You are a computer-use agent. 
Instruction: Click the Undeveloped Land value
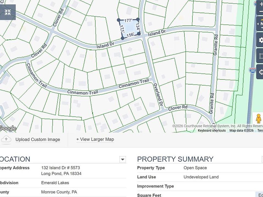201,177
